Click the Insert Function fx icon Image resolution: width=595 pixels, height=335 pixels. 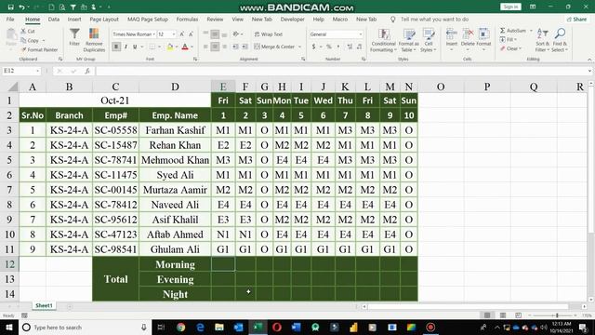click(x=87, y=71)
